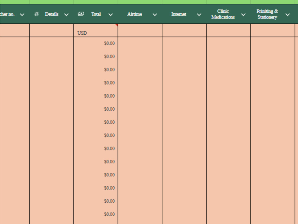Image resolution: width=298 pixels, height=224 pixels.
Task: Select the first $0.00 cell below USD
Action: coord(96,43)
